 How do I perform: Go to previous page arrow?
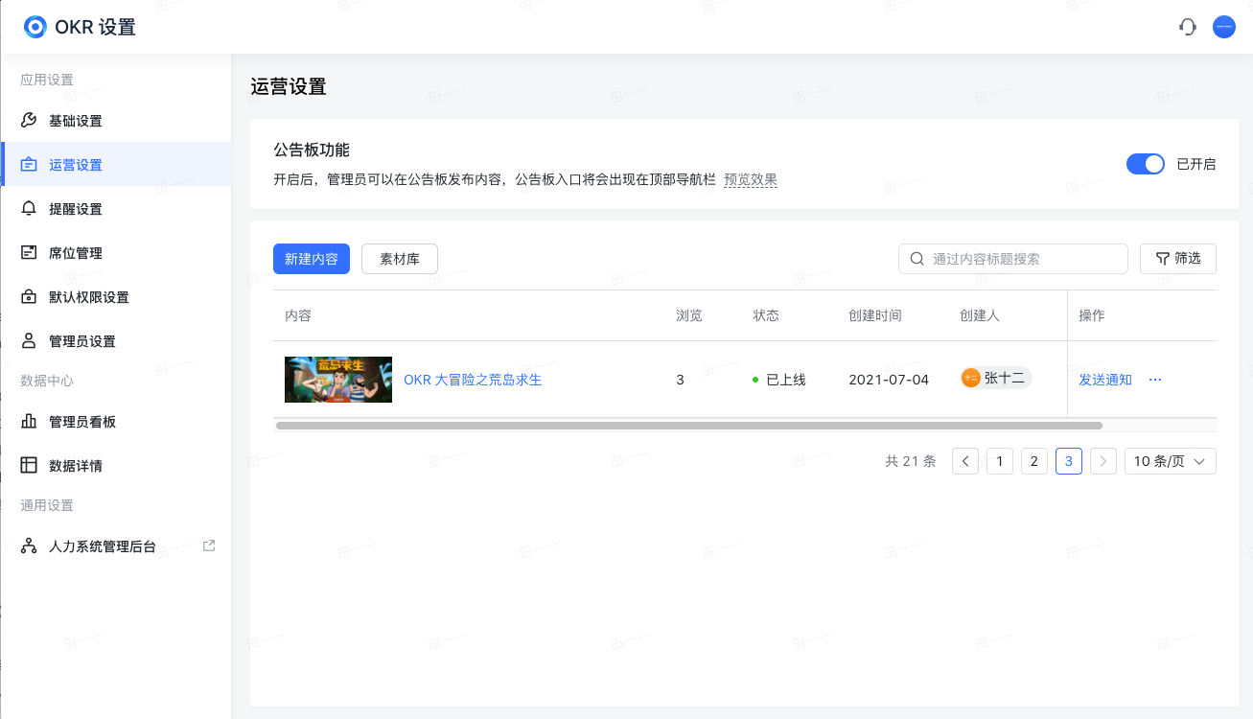click(x=965, y=461)
